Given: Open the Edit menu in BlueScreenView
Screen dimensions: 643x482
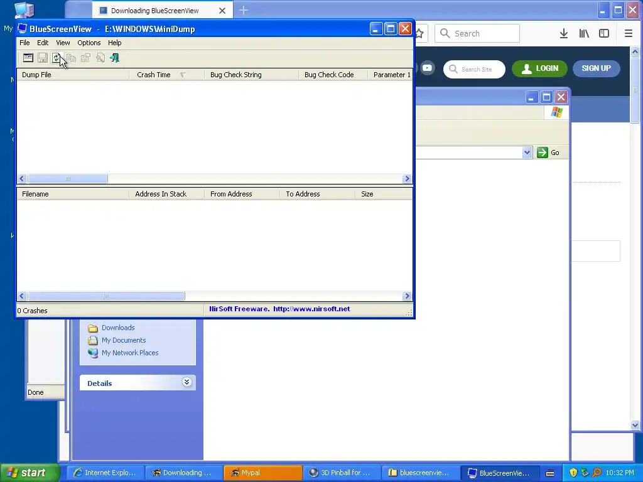Looking at the screenshot, I should tap(43, 43).
